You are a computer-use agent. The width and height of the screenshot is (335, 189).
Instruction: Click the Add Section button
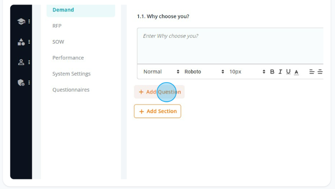pos(157,111)
